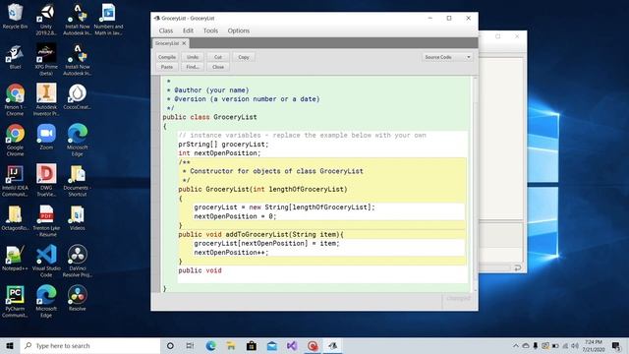Click the Visual Studio Code desktop icon

46,261
